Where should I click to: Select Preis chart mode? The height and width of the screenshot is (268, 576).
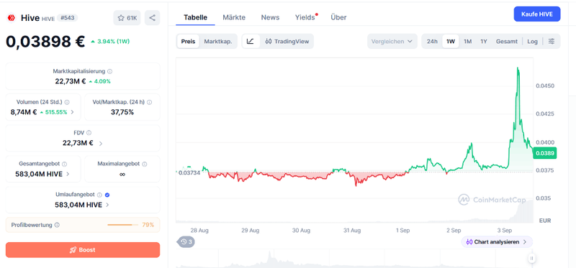[188, 42]
